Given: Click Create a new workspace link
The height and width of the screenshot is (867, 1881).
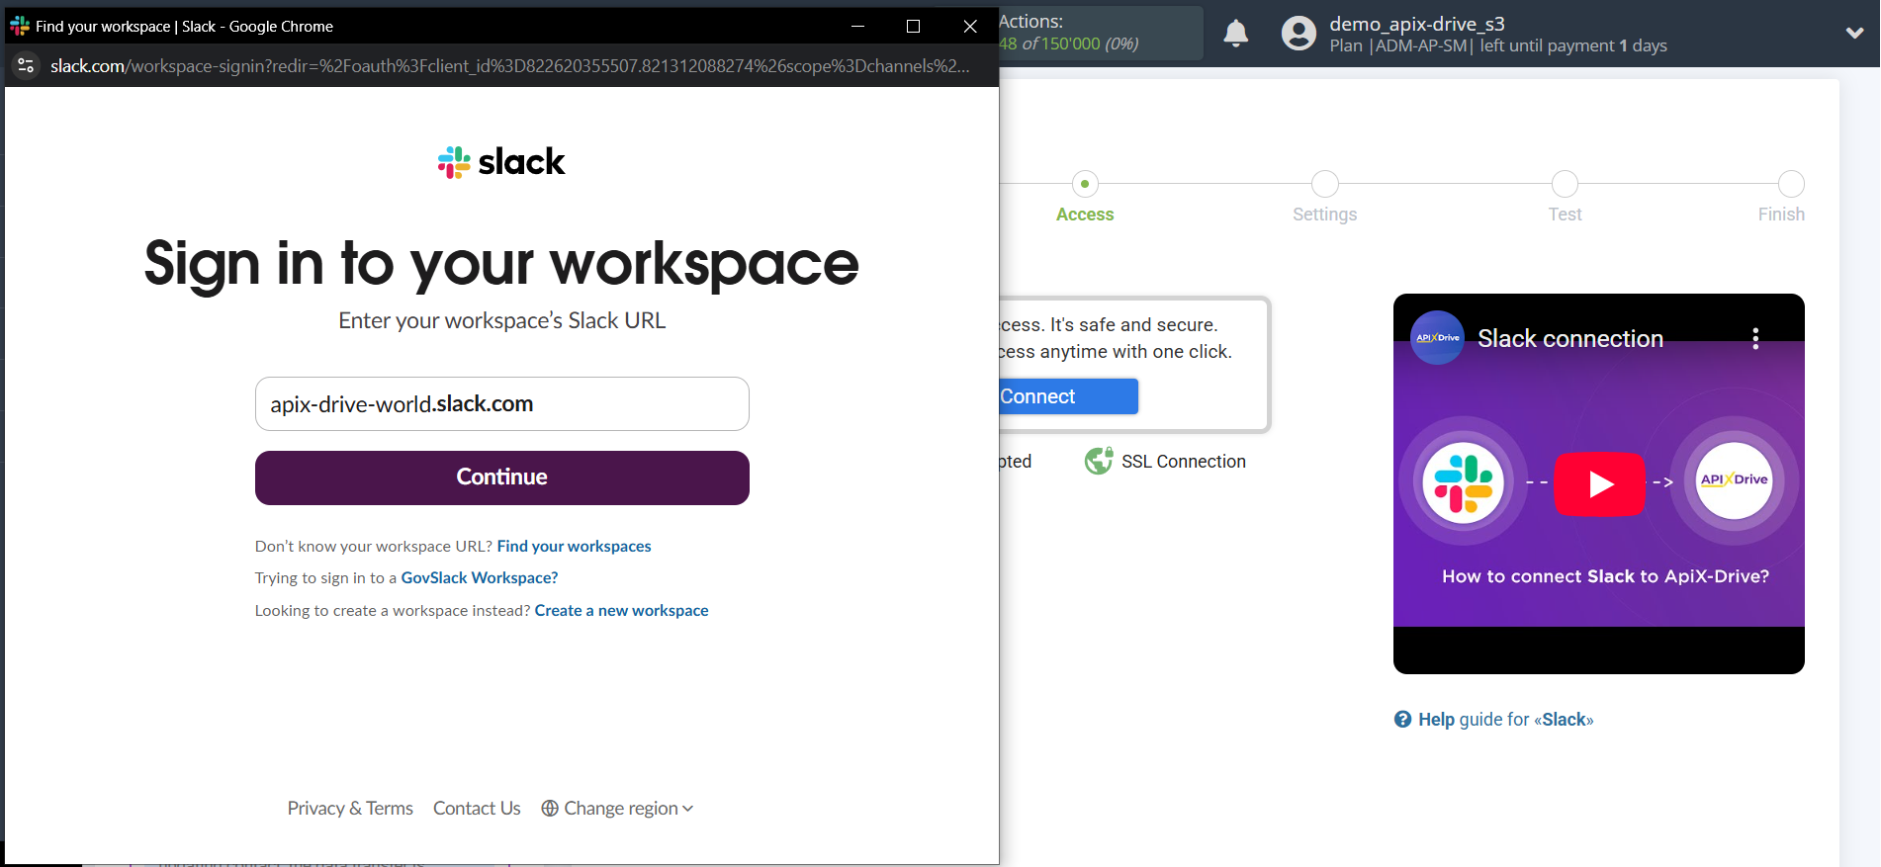Looking at the screenshot, I should click(x=621, y=611).
